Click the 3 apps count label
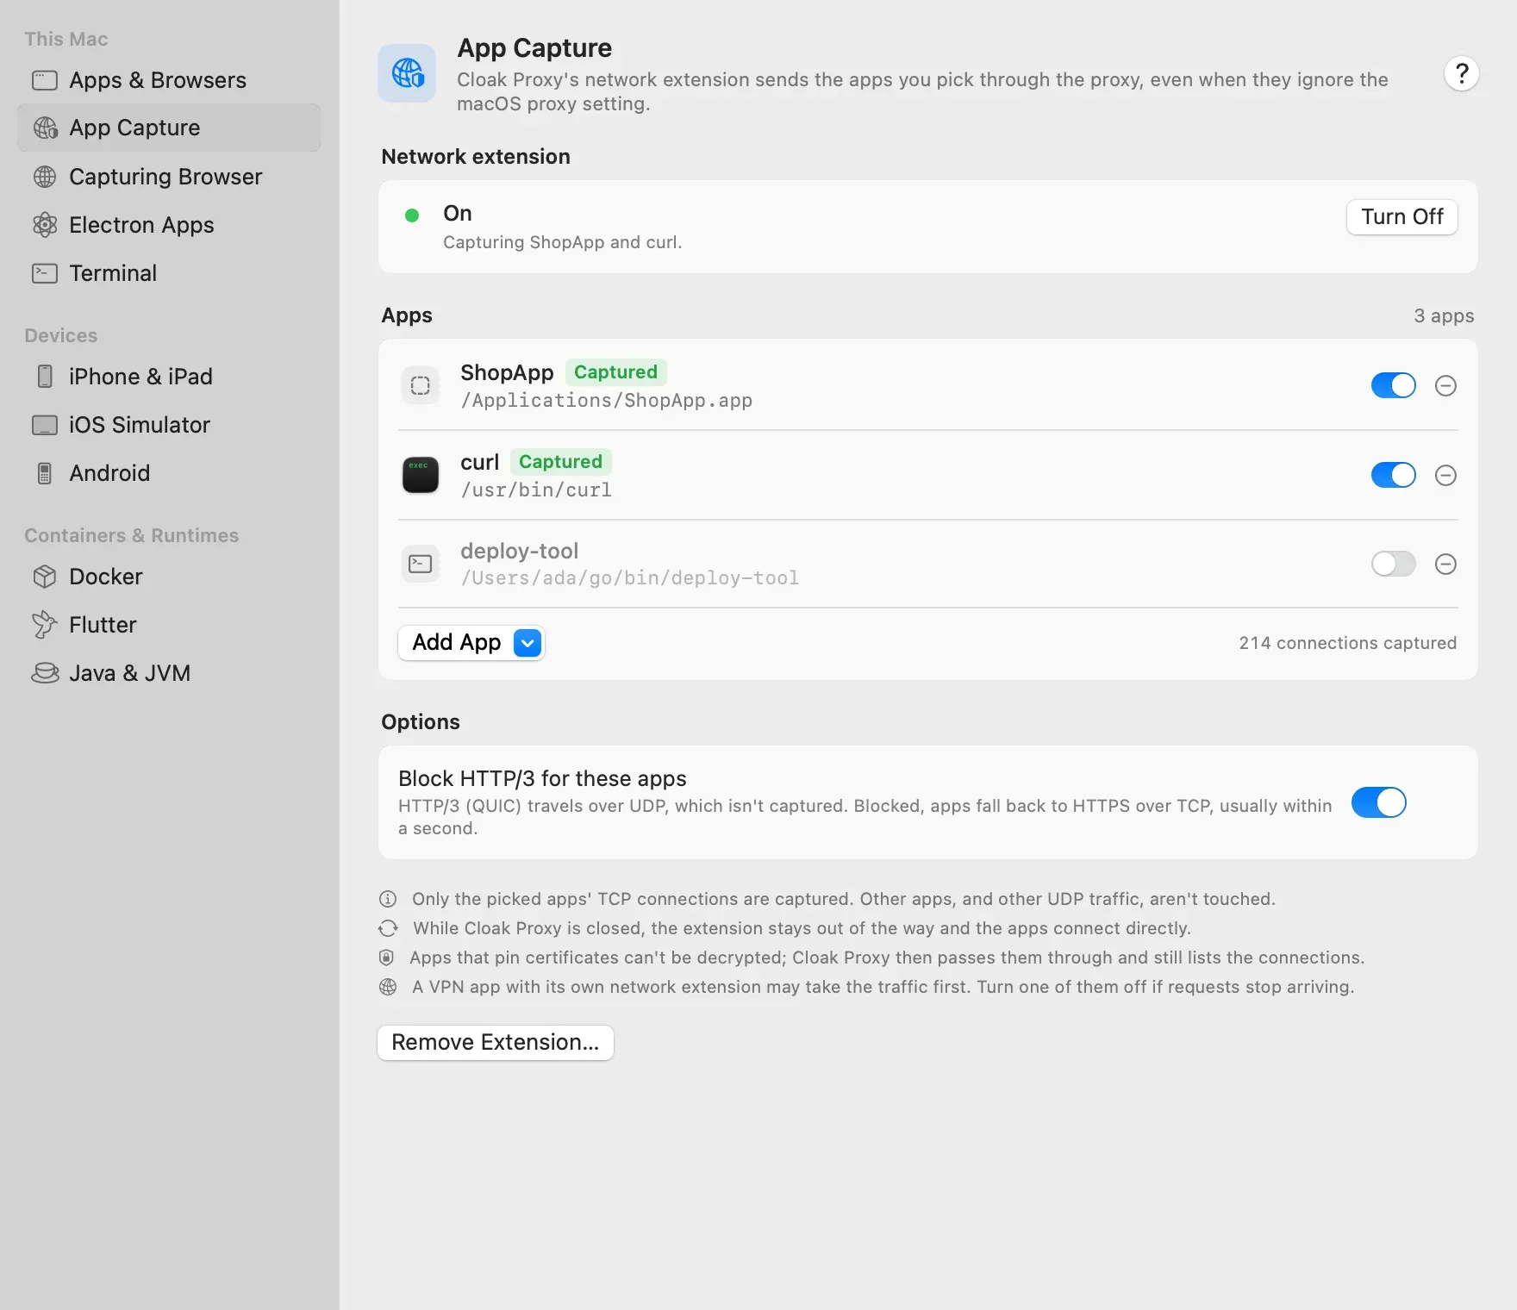 (x=1444, y=316)
